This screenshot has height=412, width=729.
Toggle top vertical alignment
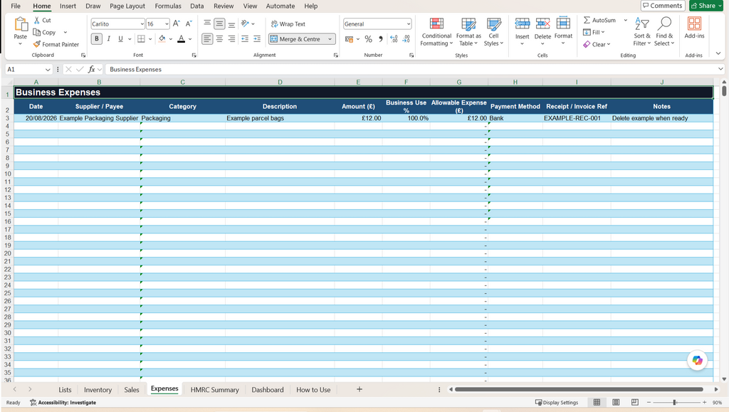[207, 23]
